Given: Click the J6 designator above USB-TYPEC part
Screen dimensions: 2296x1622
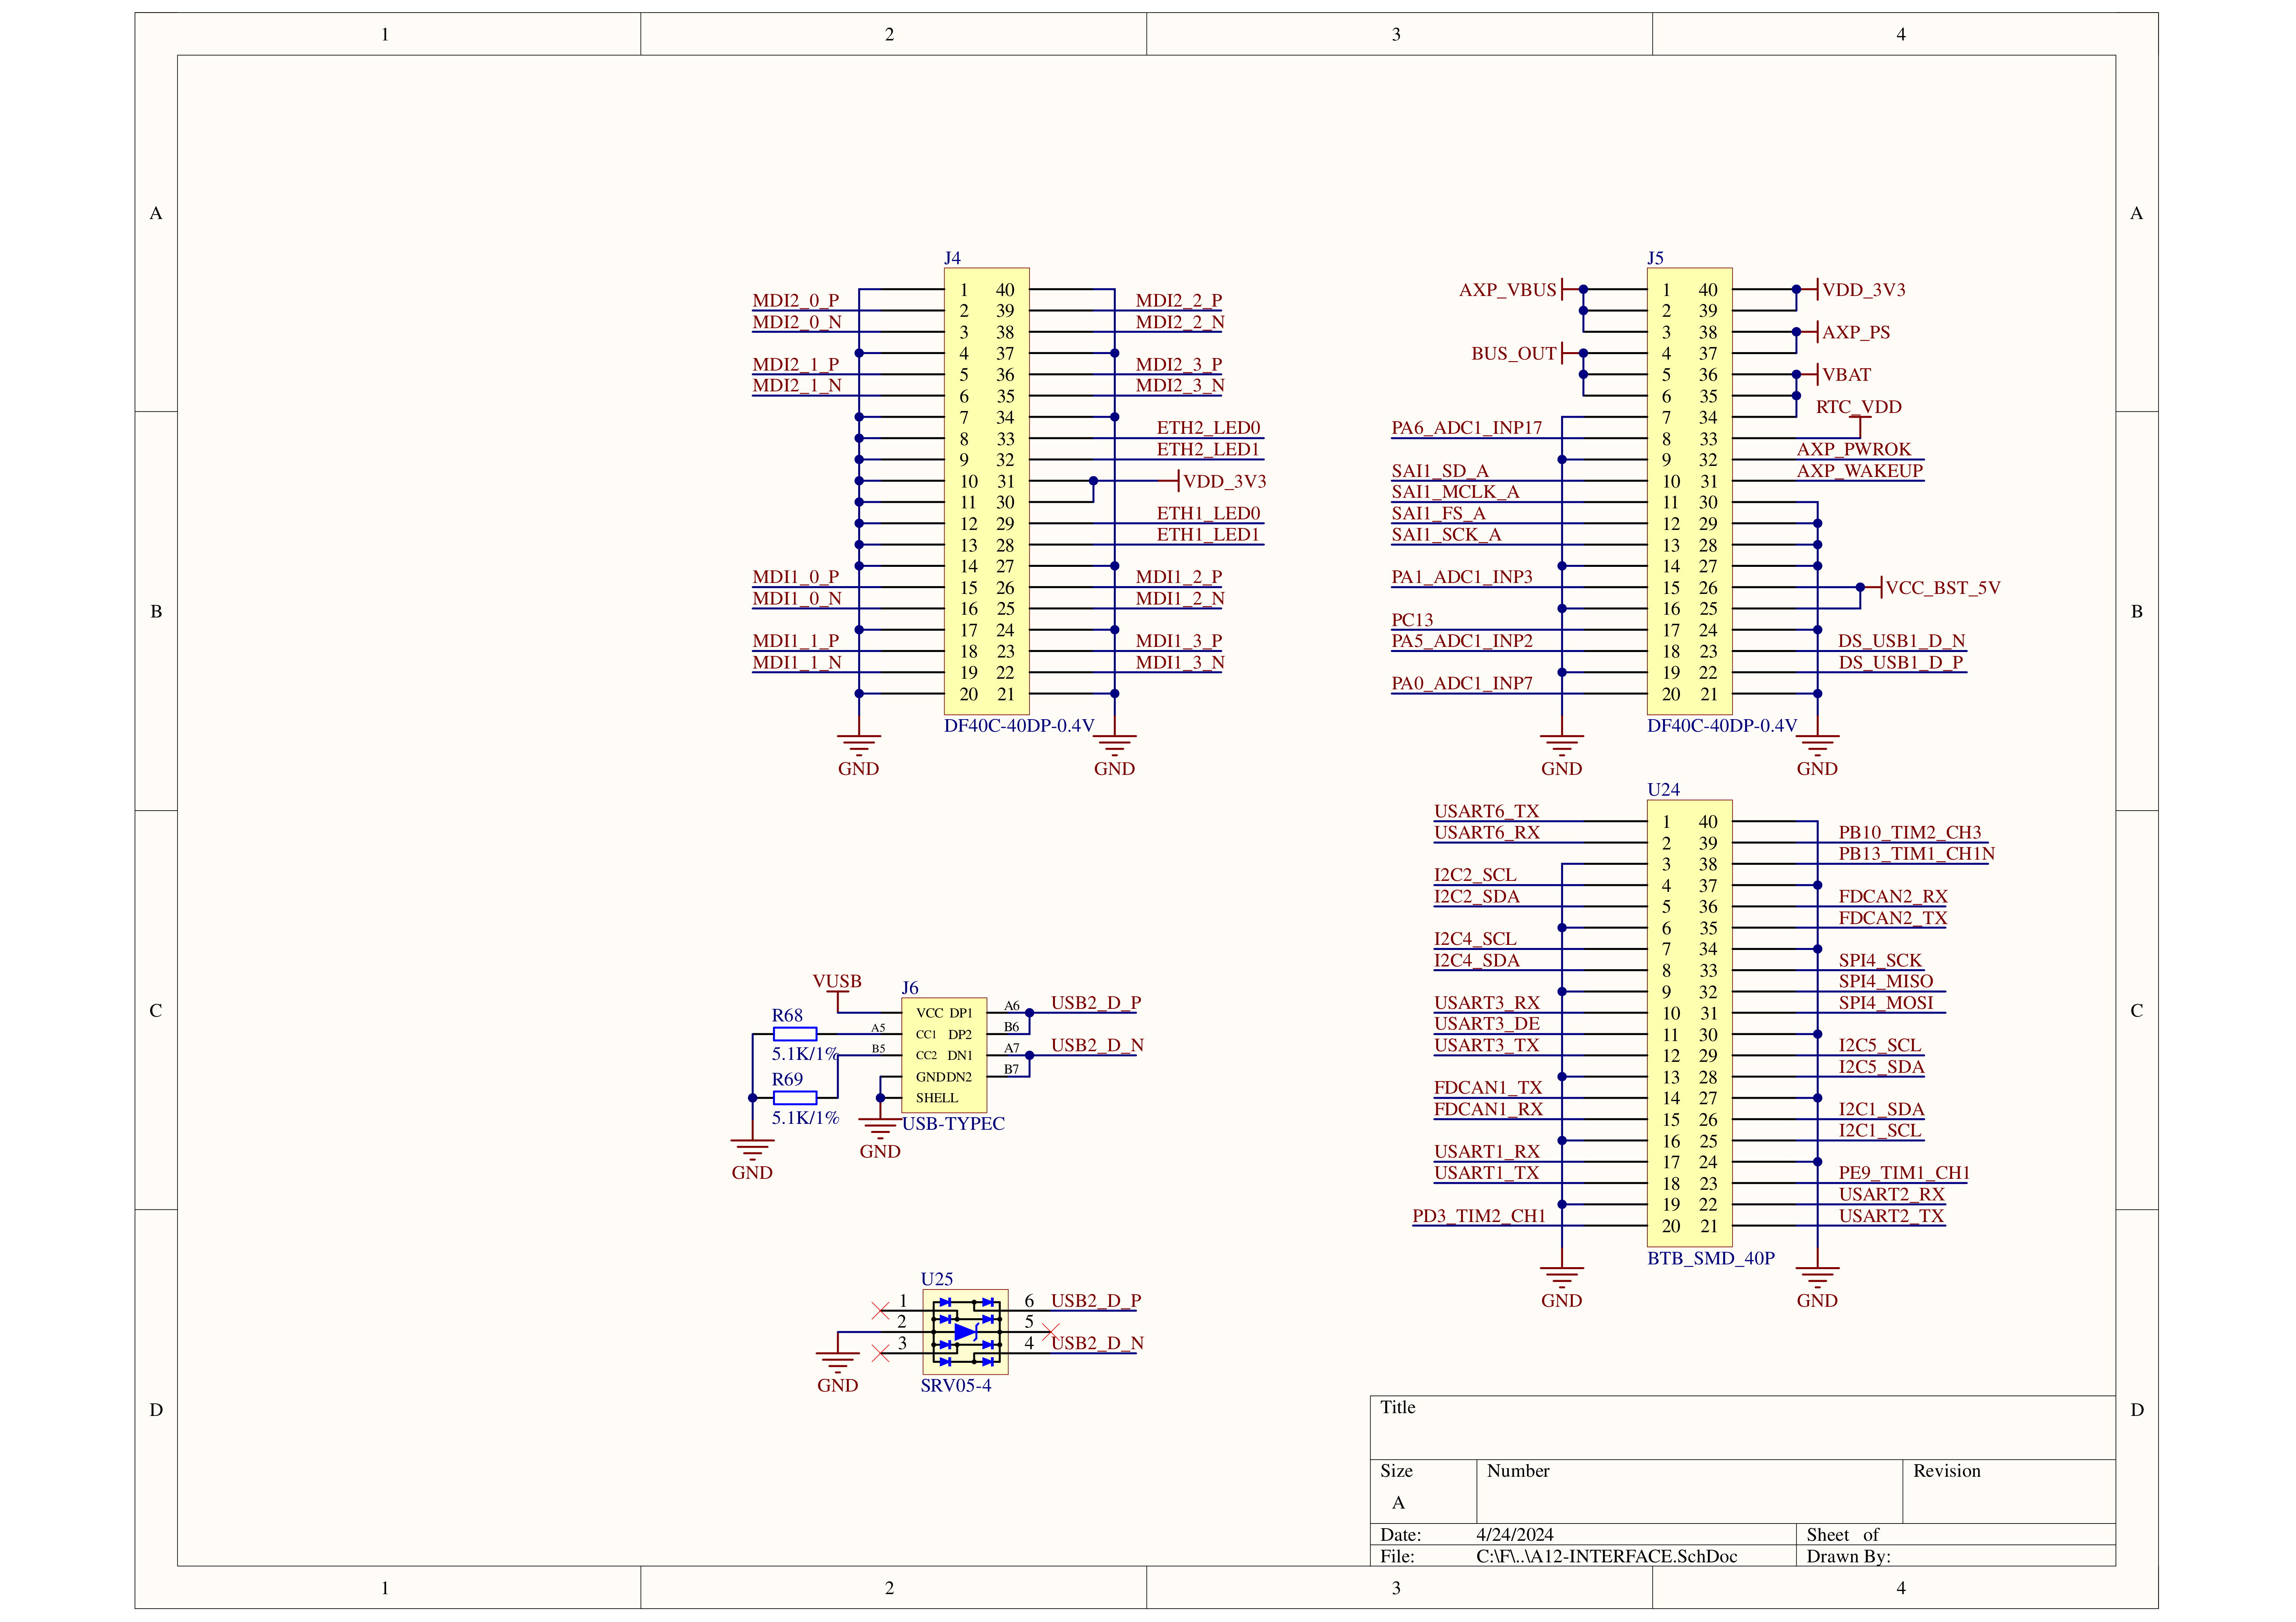Looking at the screenshot, I should click(x=910, y=988).
